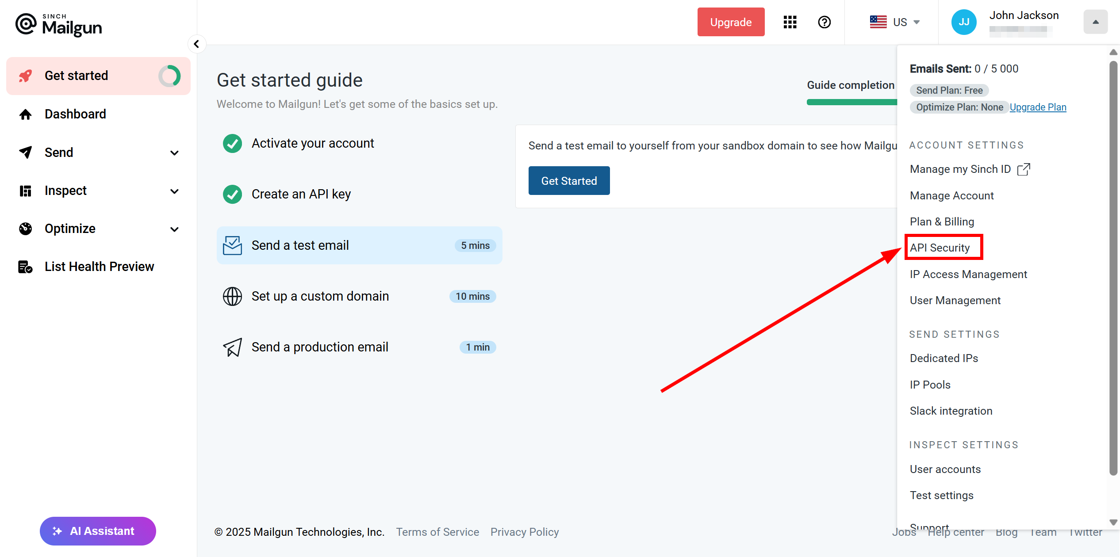Select the Activate your account step
The width and height of the screenshot is (1120, 557).
(359, 144)
